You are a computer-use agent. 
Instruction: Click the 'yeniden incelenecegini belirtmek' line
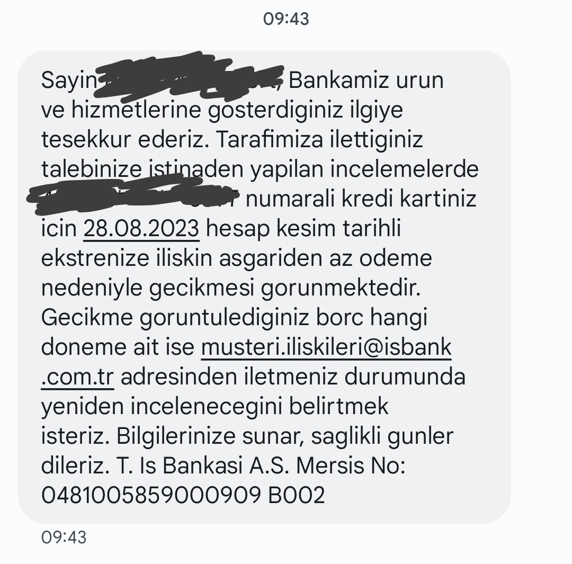215,407
